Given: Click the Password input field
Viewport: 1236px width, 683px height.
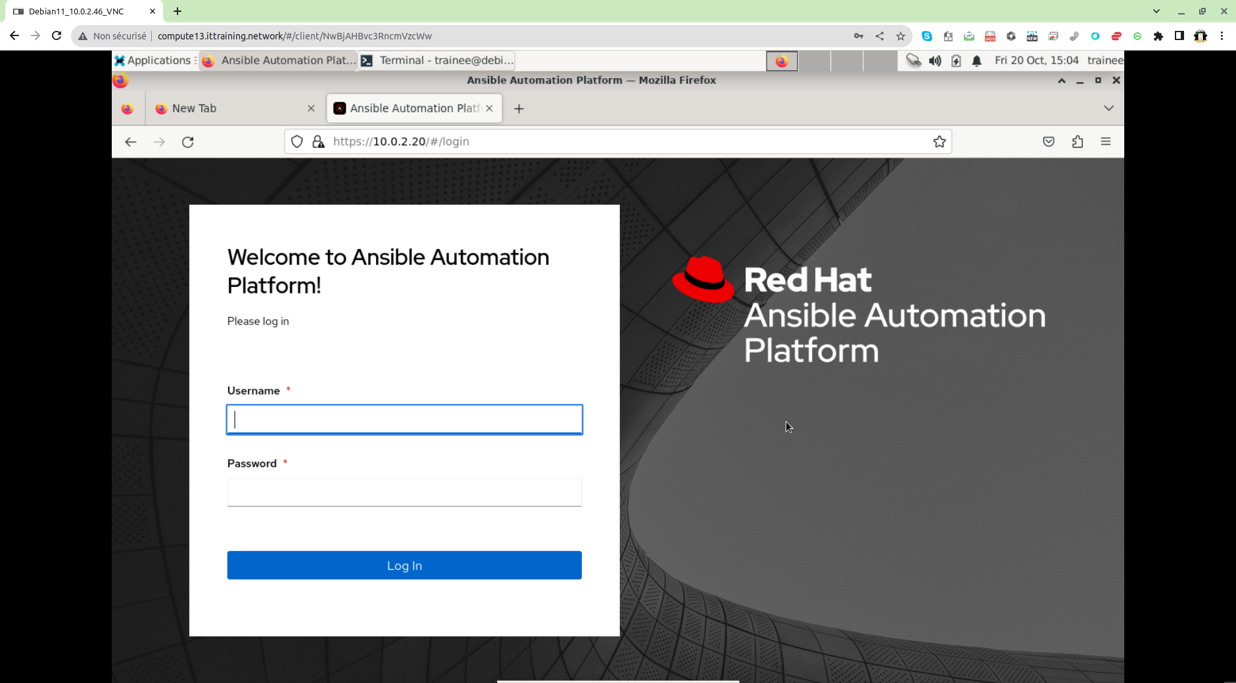Looking at the screenshot, I should coord(404,493).
